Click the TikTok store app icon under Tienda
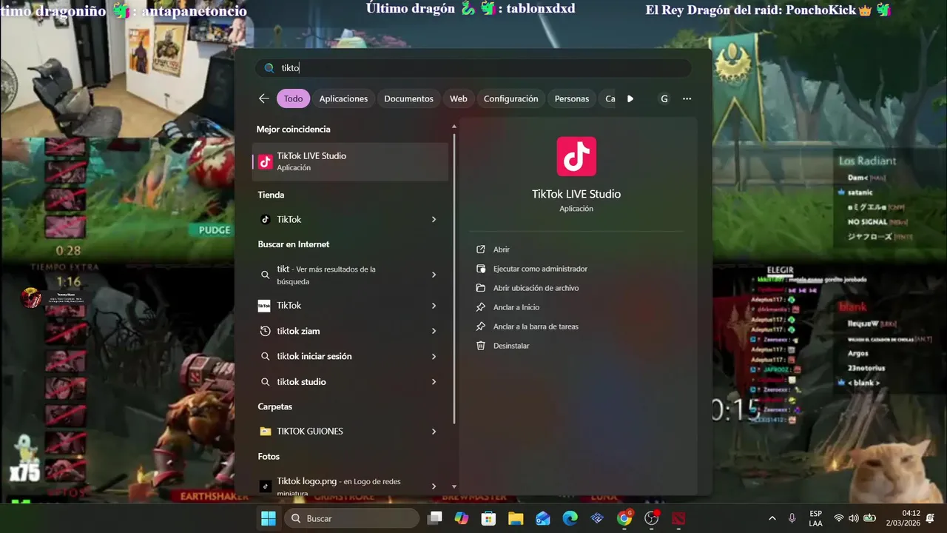The image size is (947, 533). [x=266, y=219]
